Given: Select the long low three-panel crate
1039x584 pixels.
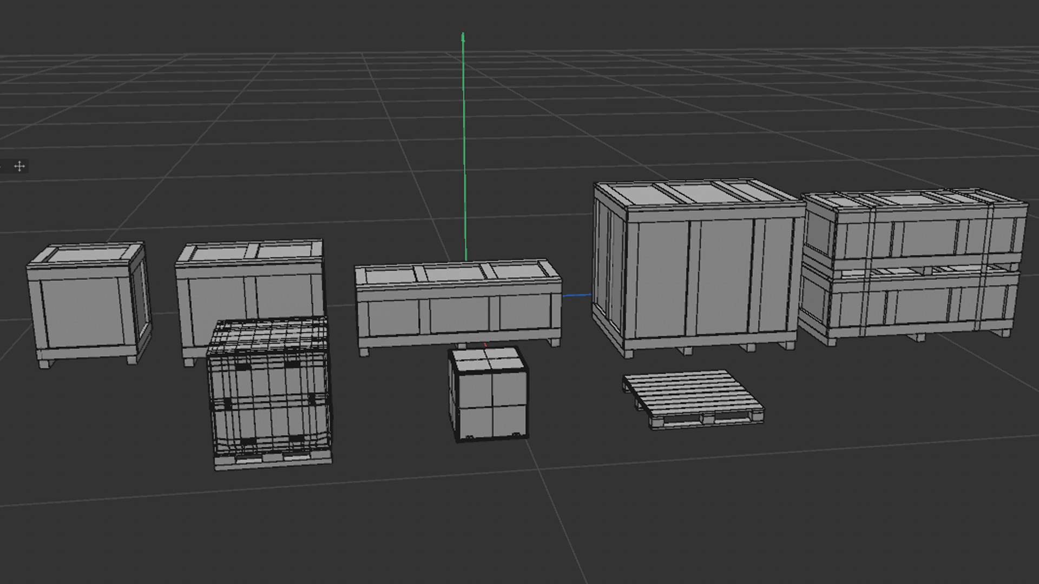Looking at the screenshot, I should click(x=458, y=307).
